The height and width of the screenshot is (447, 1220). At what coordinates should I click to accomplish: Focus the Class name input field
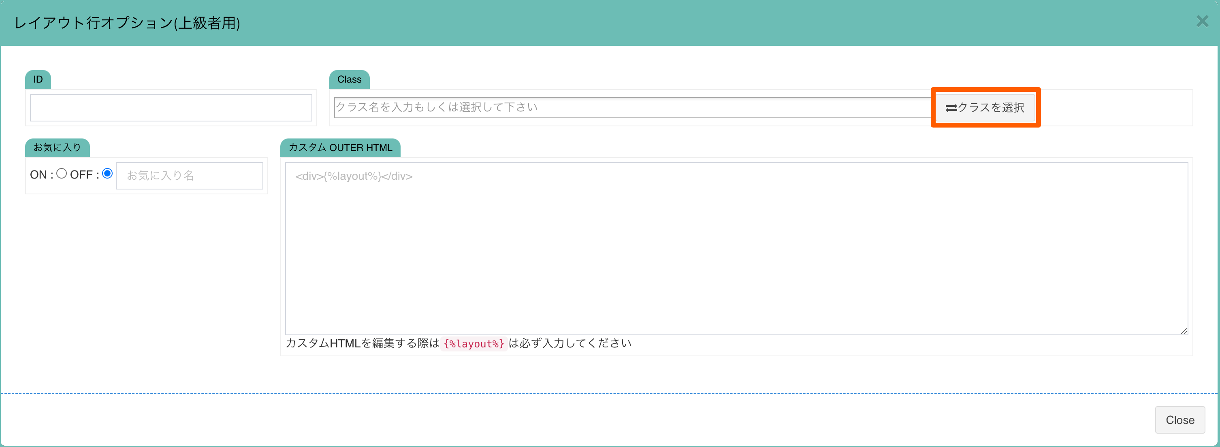point(633,107)
